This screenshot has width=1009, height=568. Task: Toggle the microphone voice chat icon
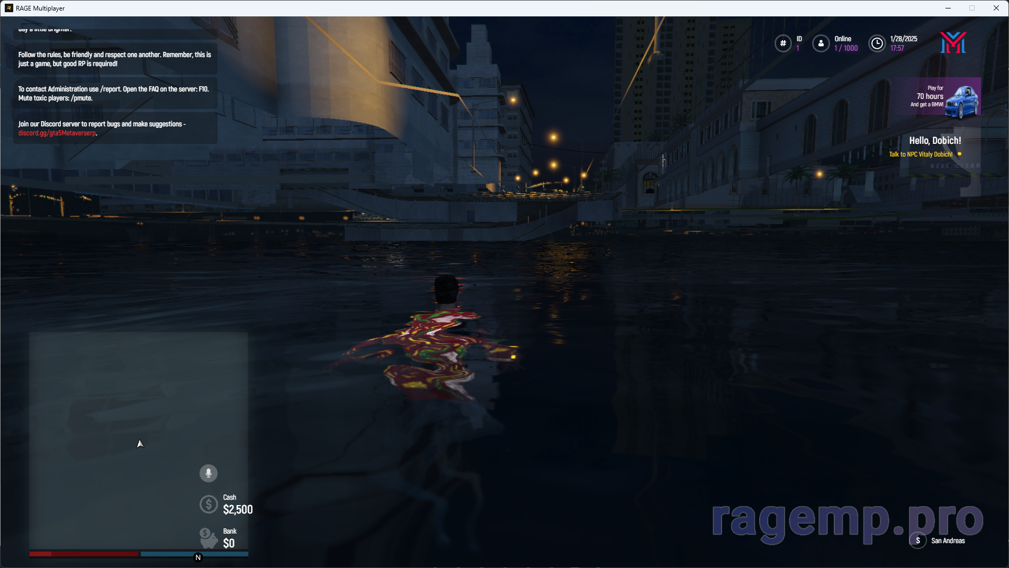(x=208, y=473)
